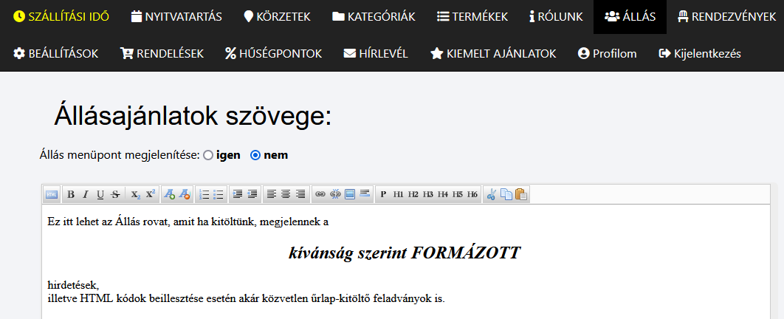Open Profilom profile link
This screenshot has height=319, width=784.
(607, 53)
